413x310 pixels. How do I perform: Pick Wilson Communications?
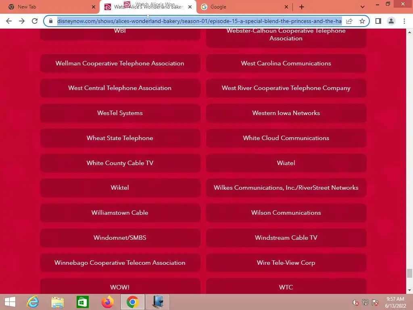coord(286,213)
